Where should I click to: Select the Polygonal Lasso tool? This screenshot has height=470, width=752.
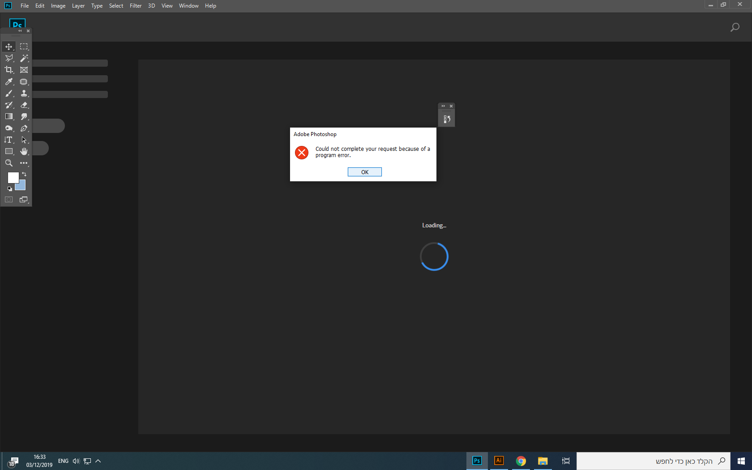click(9, 58)
